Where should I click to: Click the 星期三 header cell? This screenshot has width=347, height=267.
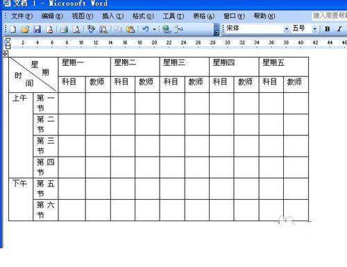coord(185,67)
